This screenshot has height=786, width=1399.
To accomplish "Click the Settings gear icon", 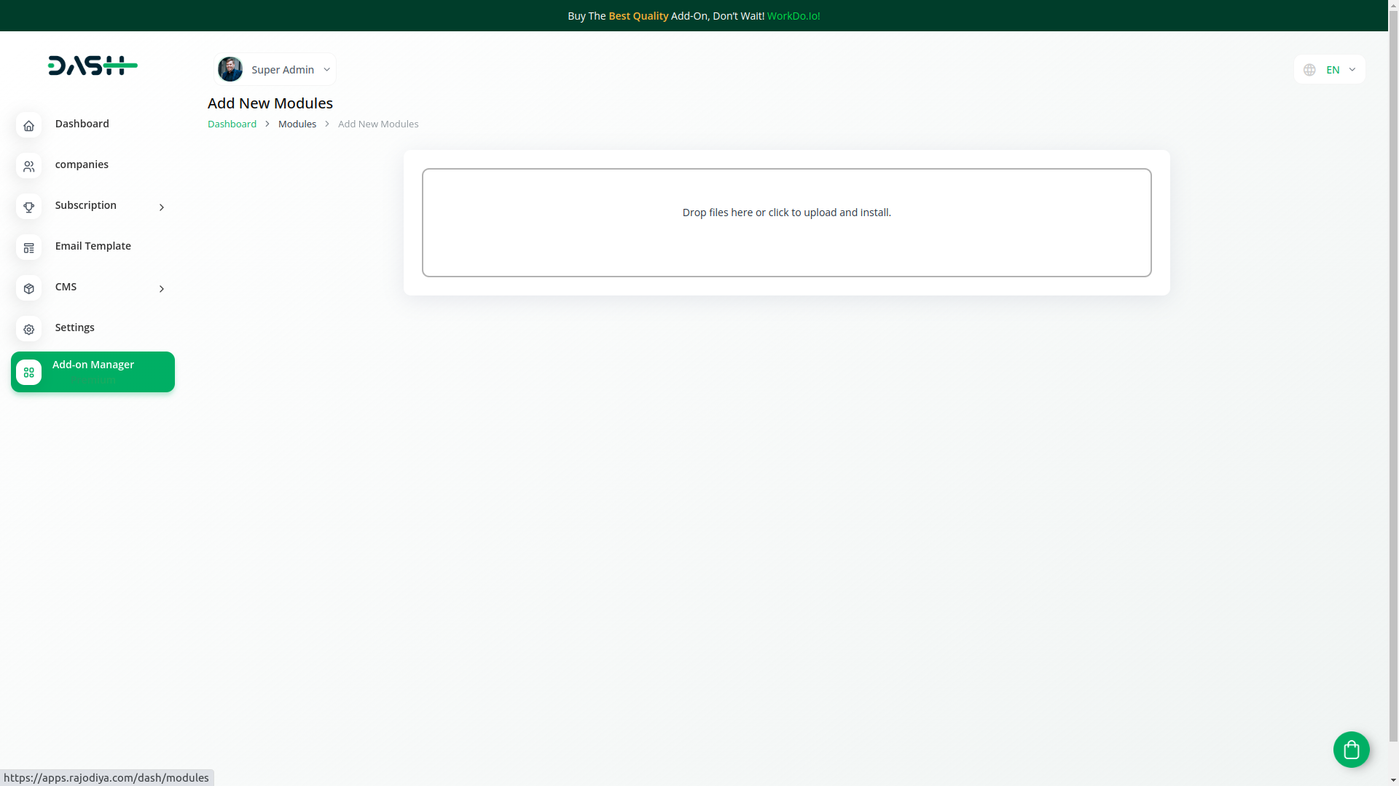I will [x=28, y=330].
